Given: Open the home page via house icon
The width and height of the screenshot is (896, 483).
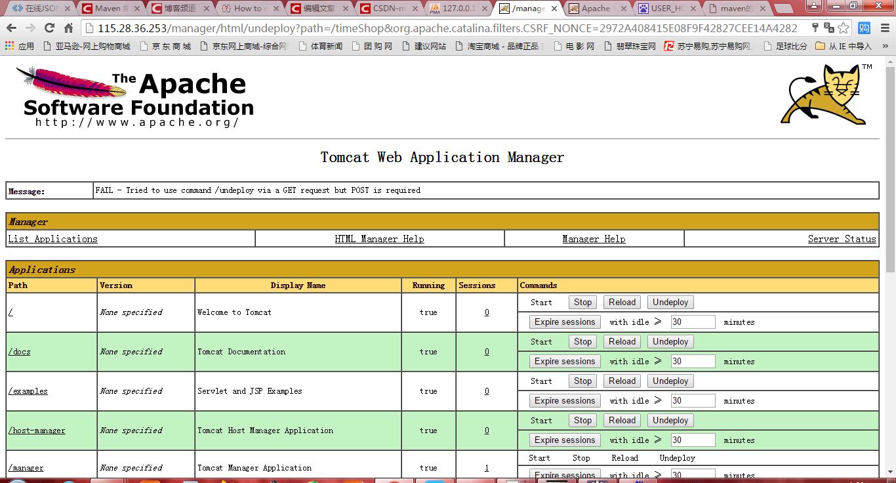Looking at the screenshot, I should tap(68, 28).
